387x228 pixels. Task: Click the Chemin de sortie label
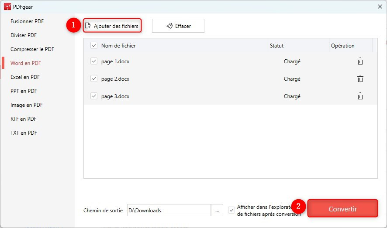(x=103, y=211)
